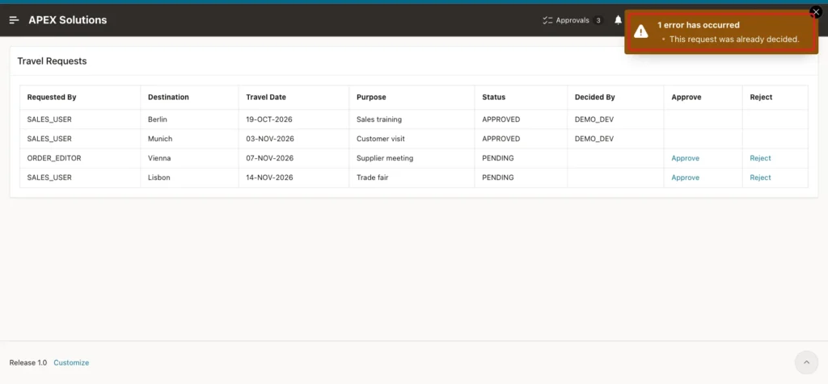Click SALES_USER in the Lisbon row

point(49,177)
